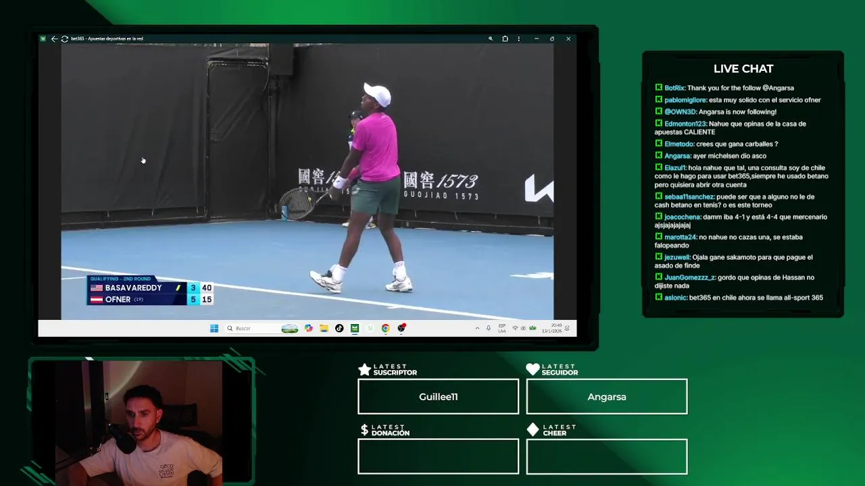
Task: Click the volume speaker icon in the tray
Action: [523, 328]
